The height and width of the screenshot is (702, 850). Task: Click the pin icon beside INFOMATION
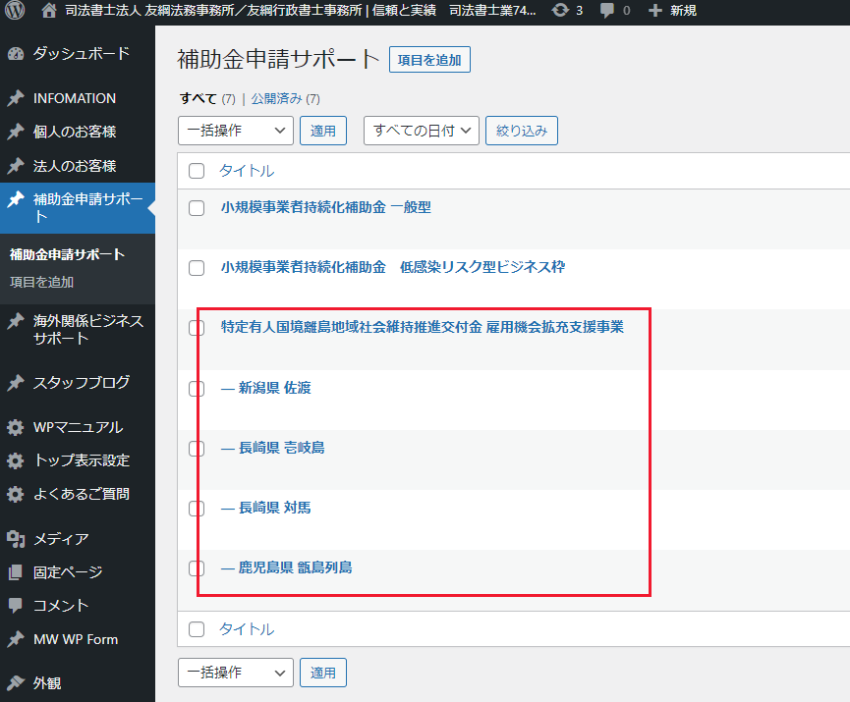tap(16, 98)
